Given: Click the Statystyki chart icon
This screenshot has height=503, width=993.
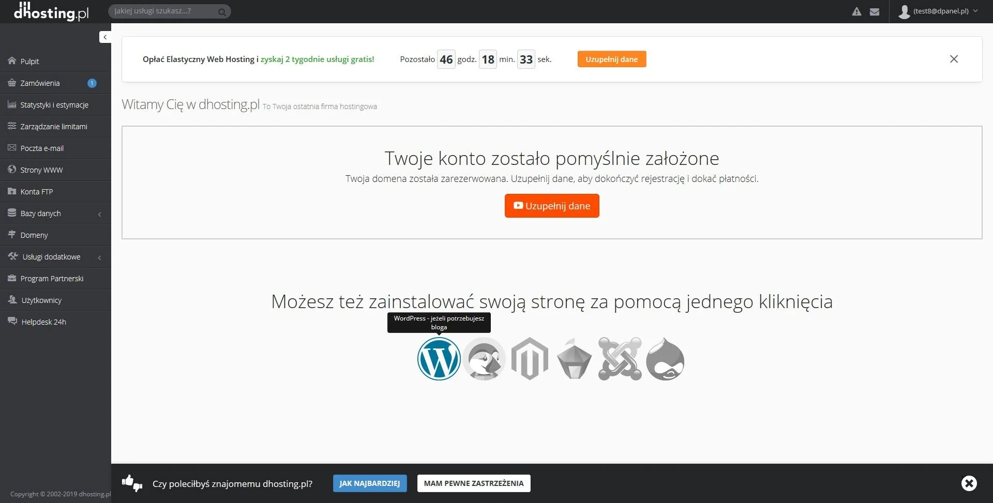Looking at the screenshot, I should click(x=12, y=104).
